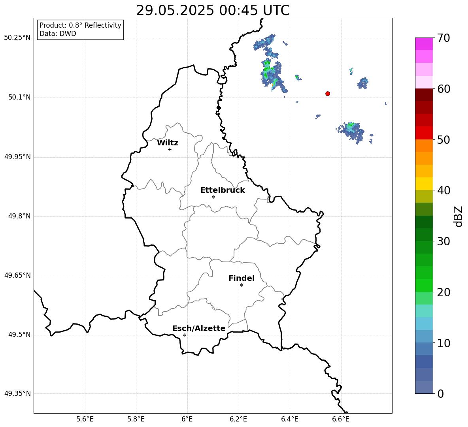
Task: Click the Product: 0.8° Reflectivity text
Action: (80, 25)
